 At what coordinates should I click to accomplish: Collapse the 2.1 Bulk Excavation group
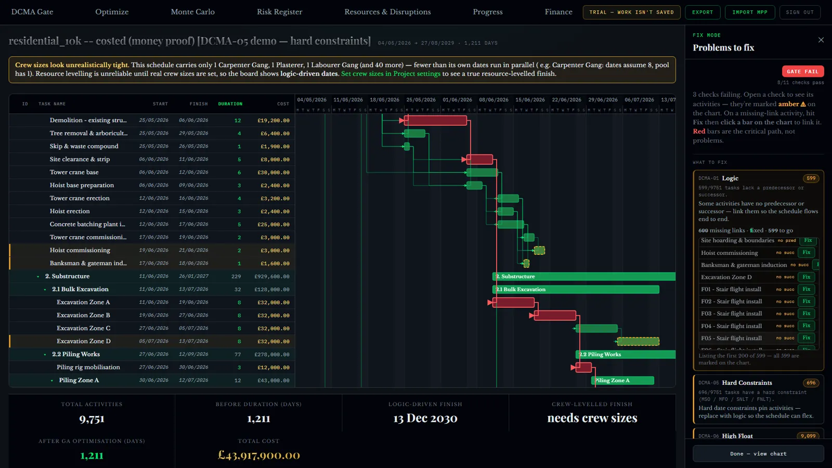click(x=45, y=290)
